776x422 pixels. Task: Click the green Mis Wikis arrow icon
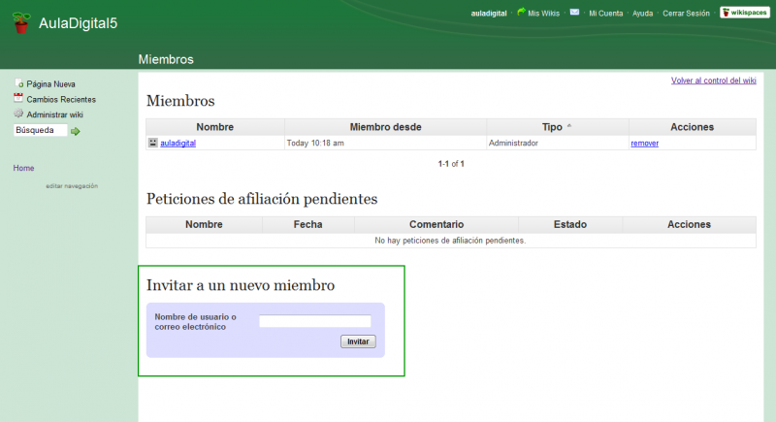pos(521,12)
